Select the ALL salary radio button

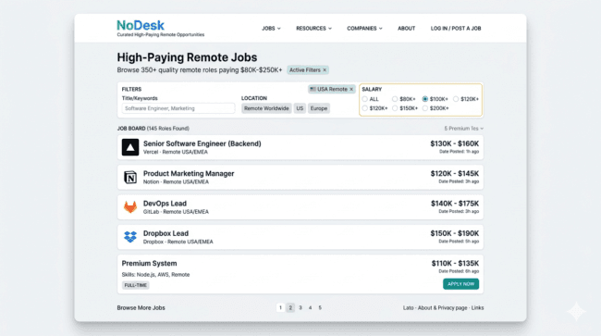tap(364, 99)
